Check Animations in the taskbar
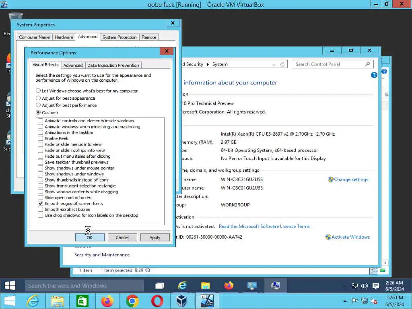Viewport: 412px width, 309px height. point(41,133)
